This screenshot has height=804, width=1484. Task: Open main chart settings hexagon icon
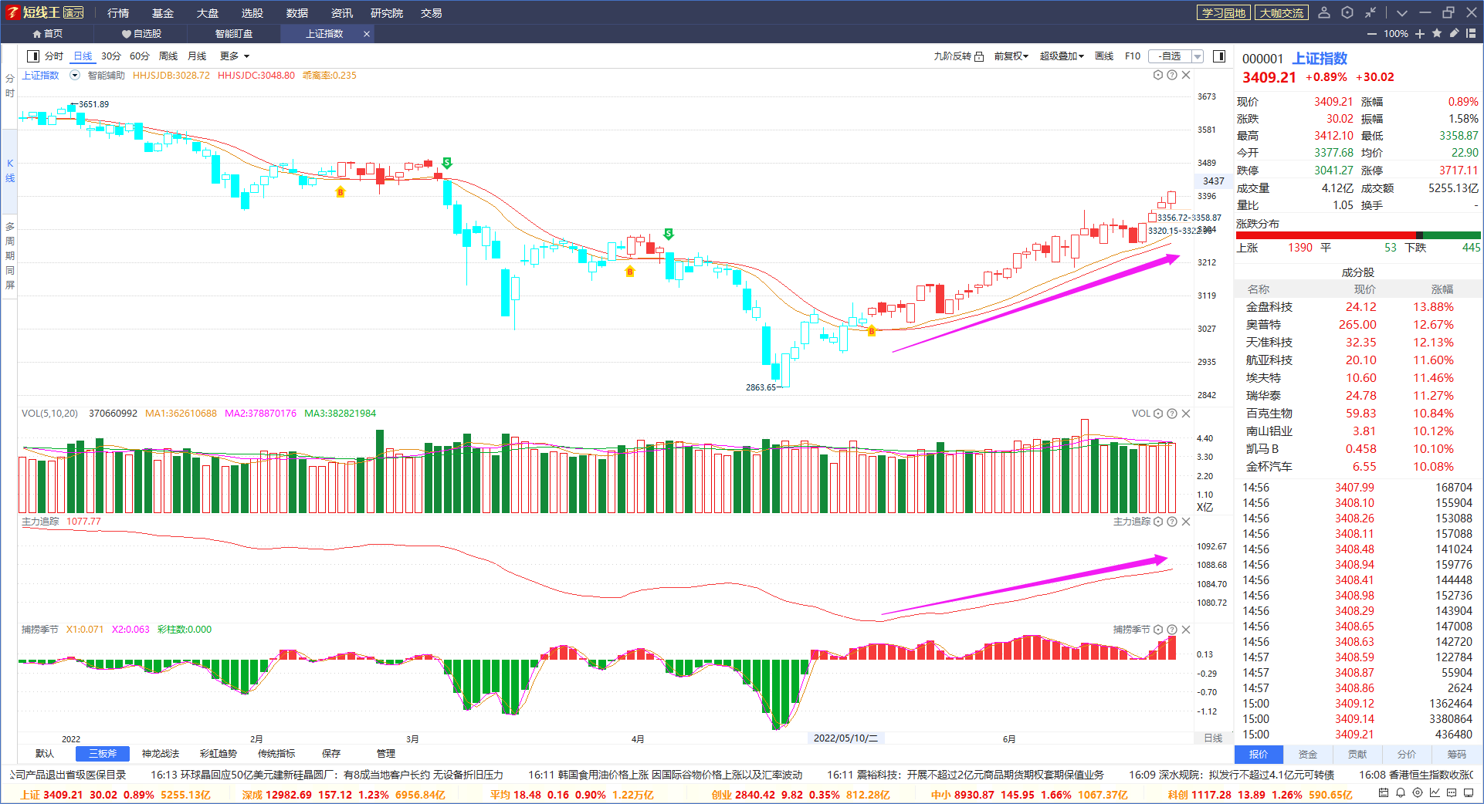pyautogui.click(x=1158, y=75)
